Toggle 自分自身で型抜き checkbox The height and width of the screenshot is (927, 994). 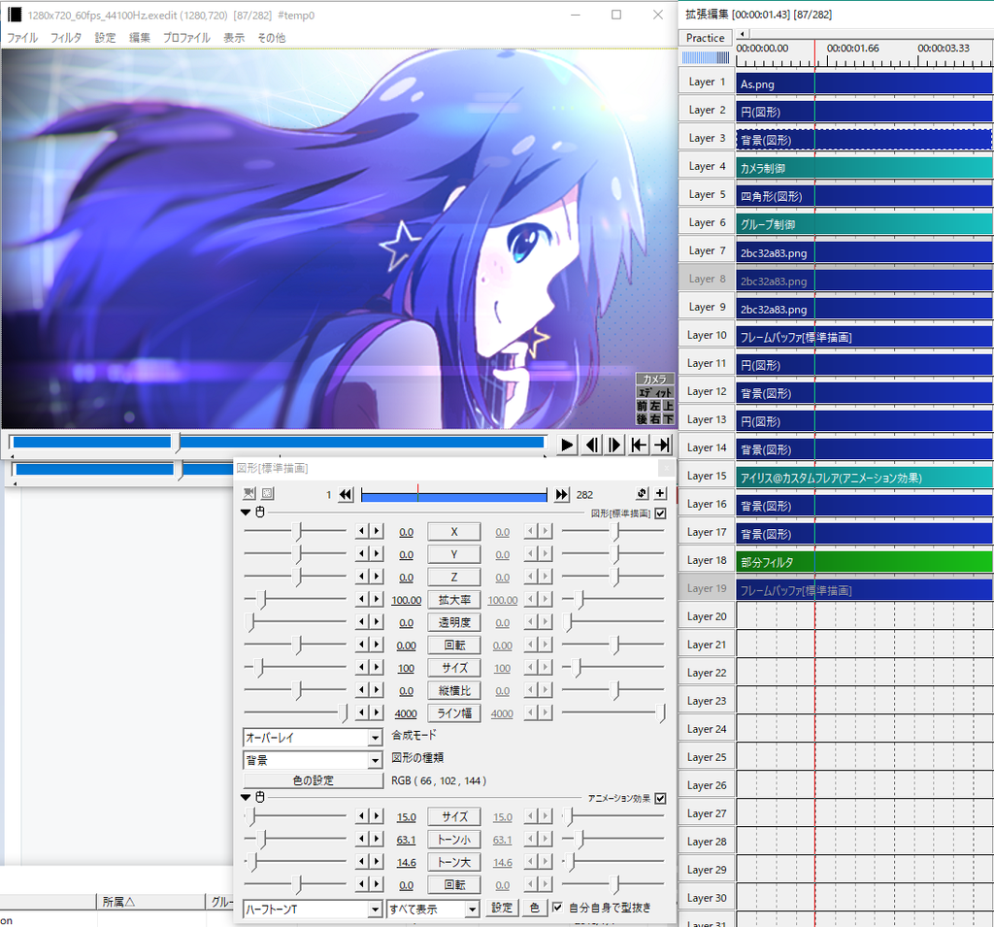[x=557, y=908]
